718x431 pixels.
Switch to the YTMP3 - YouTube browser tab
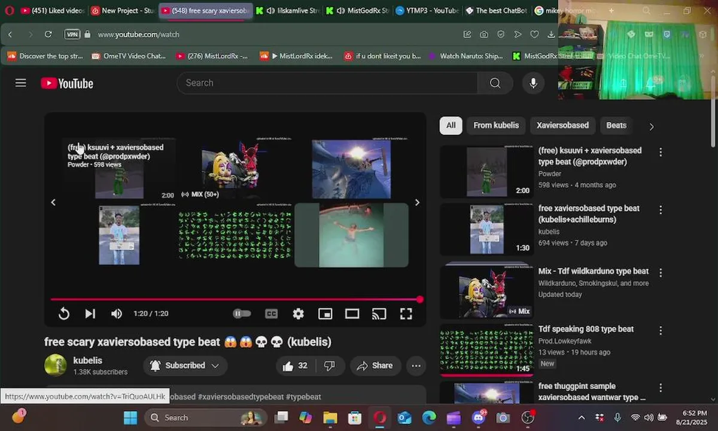click(x=427, y=11)
